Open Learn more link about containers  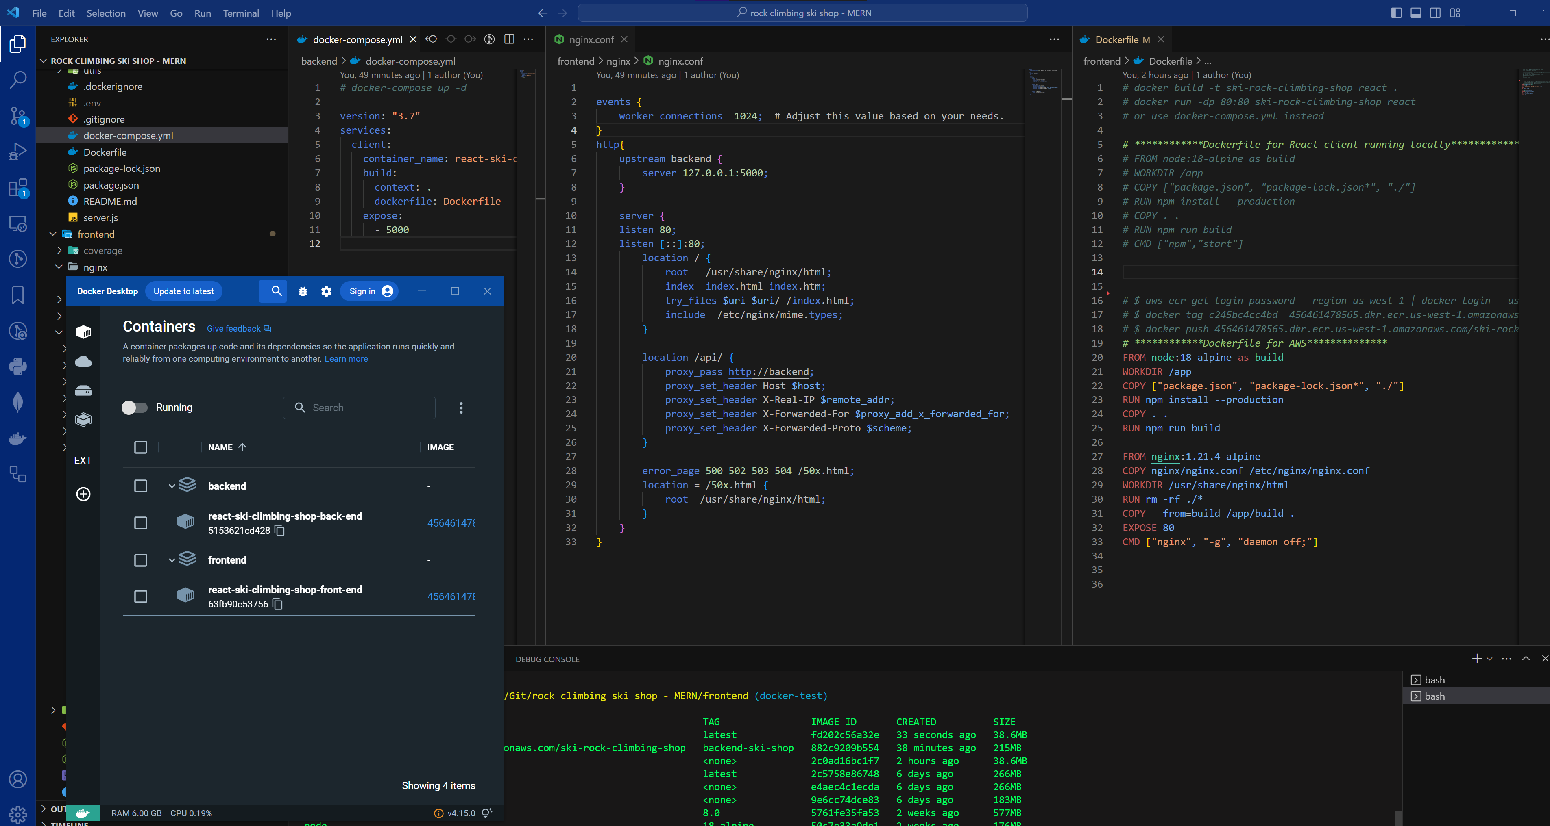click(x=346, y=359)
